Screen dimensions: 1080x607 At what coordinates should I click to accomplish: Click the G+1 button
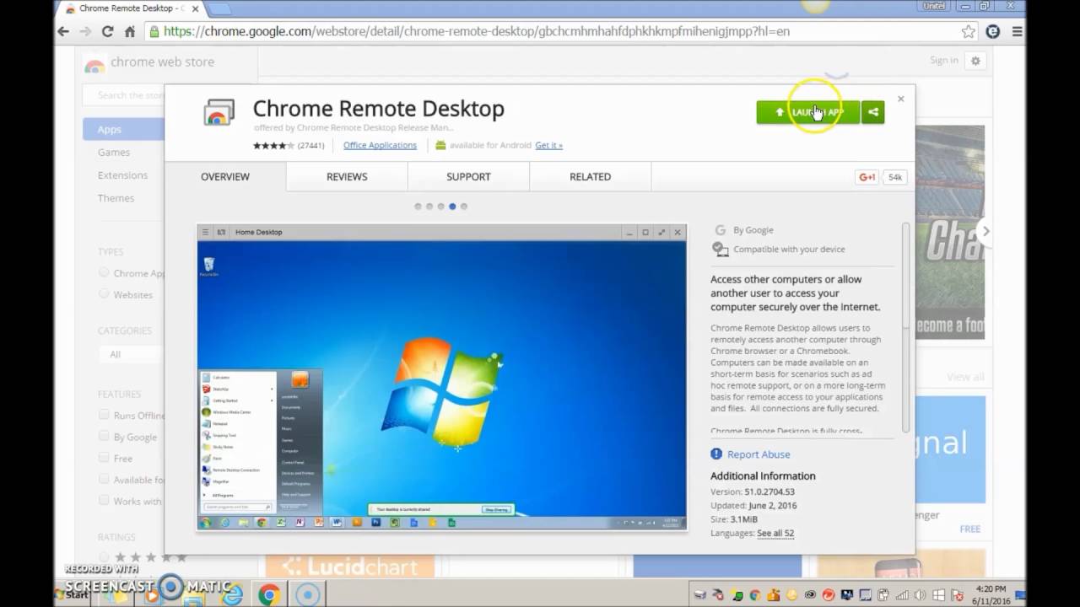(x=867, y=177)
